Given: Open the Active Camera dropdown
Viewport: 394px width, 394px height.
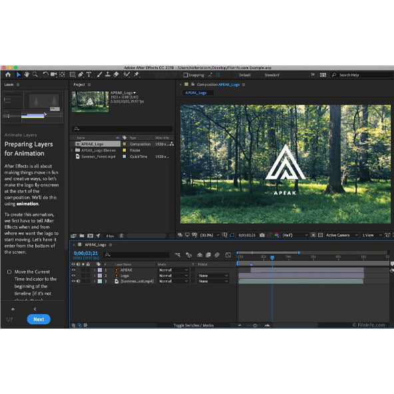Looking at the screenshot, I should click(x=341, y=235).
